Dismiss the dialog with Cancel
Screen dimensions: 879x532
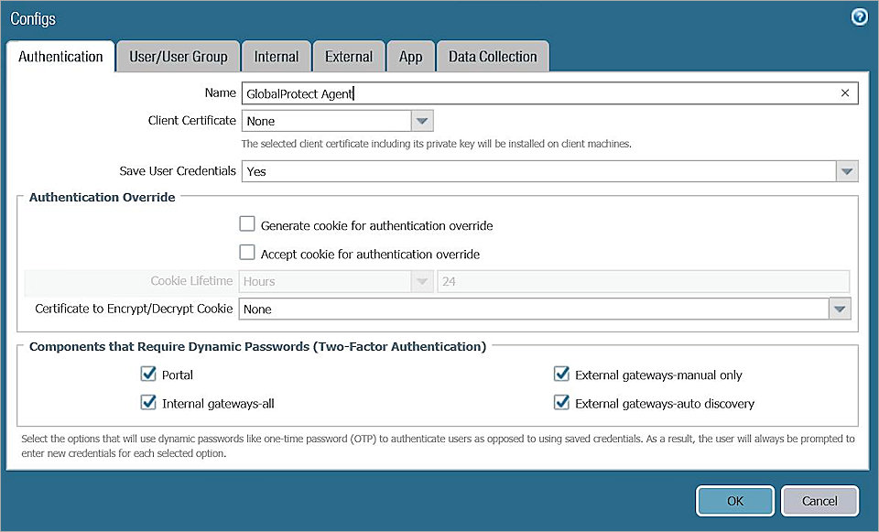pos(819,501)
